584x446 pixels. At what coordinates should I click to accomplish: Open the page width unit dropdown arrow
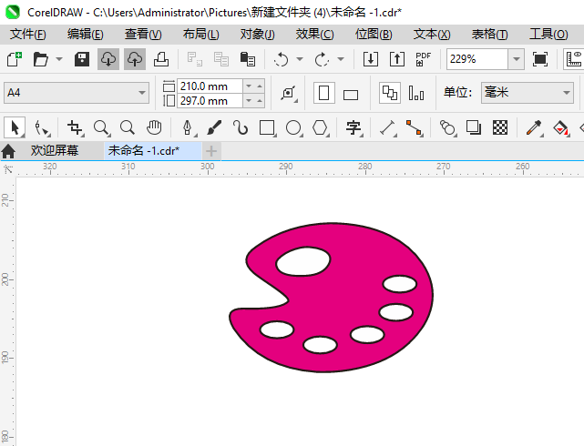[x=249, y=86]
